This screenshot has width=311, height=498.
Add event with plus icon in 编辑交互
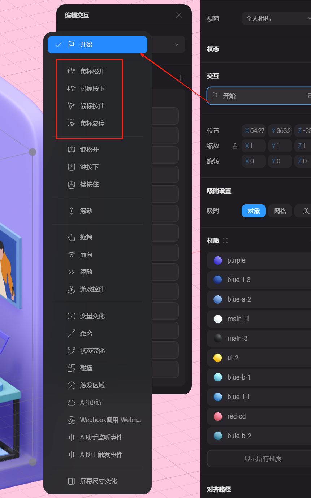point(181,78)
